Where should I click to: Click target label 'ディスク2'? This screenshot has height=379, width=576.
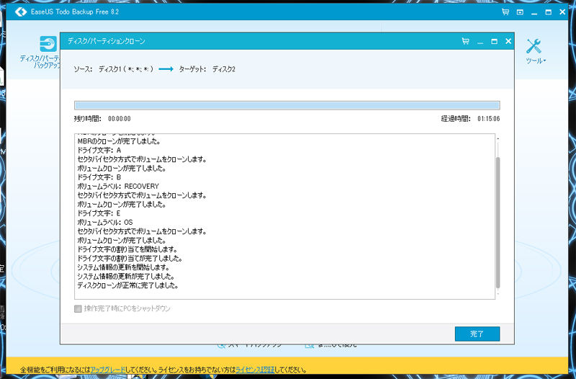click(224, 69)
